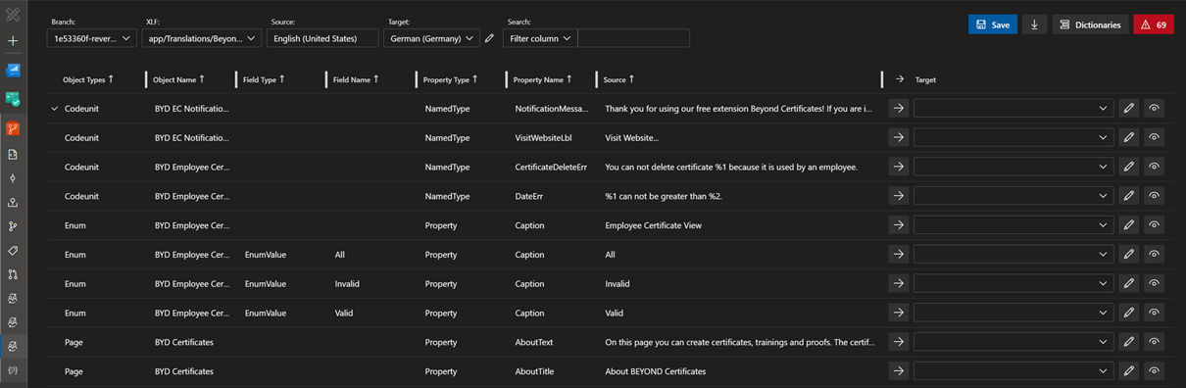The height and width of the screenshot is (388, 1186).
Task: Edit translation of NotificationMessa row with pencil
Action: (1129, 109)
